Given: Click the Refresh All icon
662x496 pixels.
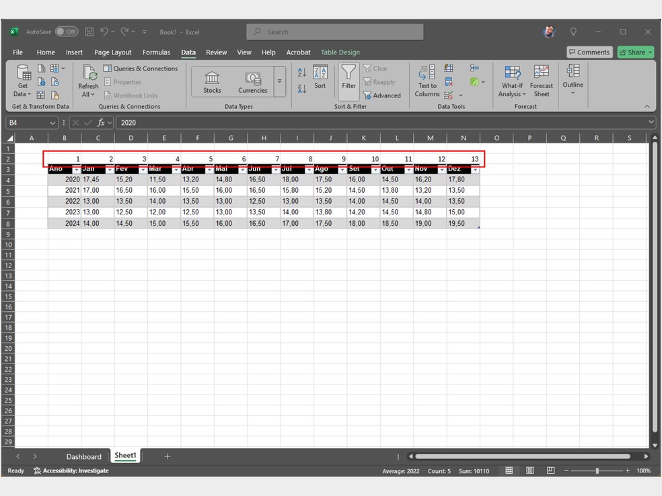Looking at the screenshot, I should (88, 81).
